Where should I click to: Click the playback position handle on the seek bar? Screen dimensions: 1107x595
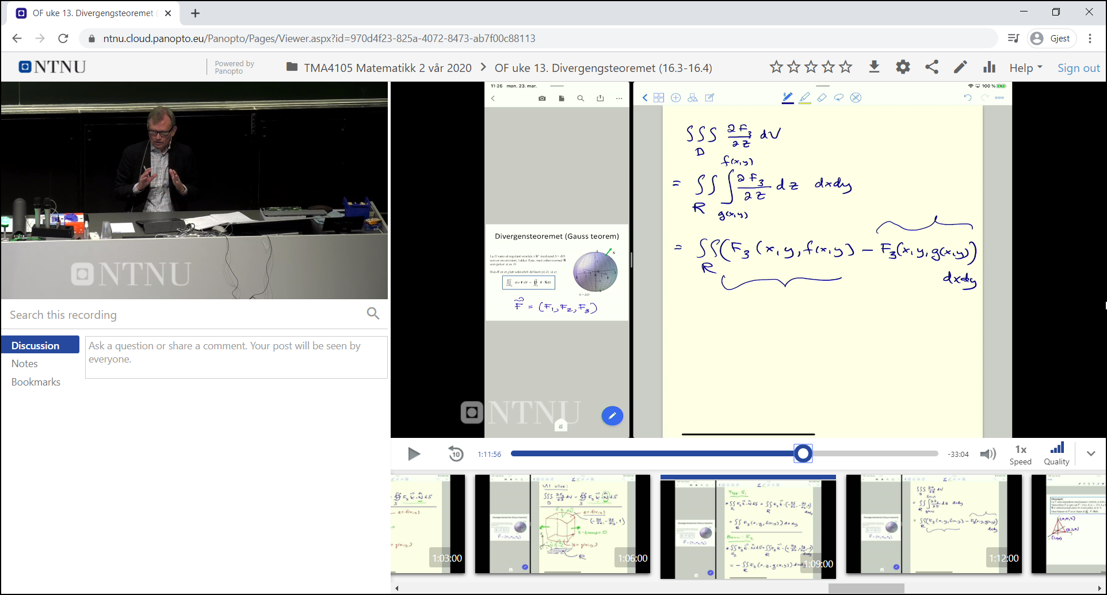pyautogui.click(x=803, y=453)
